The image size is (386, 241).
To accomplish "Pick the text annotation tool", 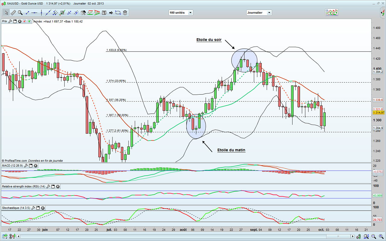I will (104, 13).
